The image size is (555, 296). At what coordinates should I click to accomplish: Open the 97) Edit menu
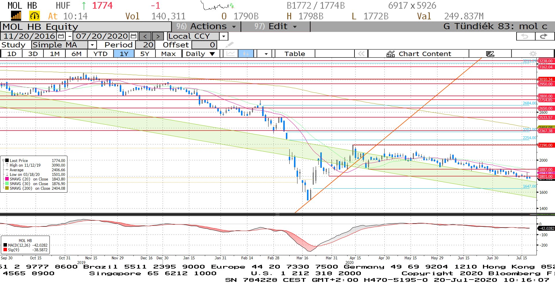click(x=275, y=27)
